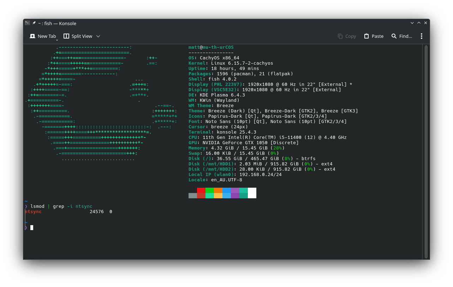Click the Split View panel icon

point(66,36)
